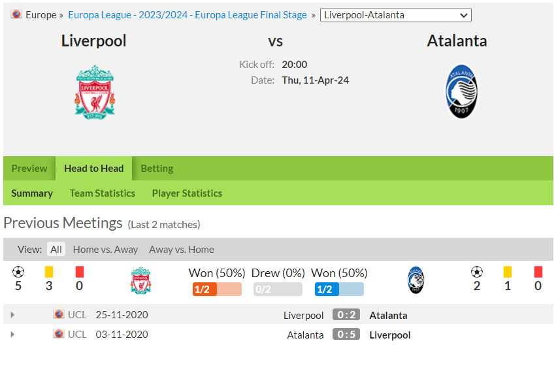The height and width of the screenshot is (381, 556).
Task: Switch view to Home vs. Away
Action: pyautogui.click(x=105, y=250)
